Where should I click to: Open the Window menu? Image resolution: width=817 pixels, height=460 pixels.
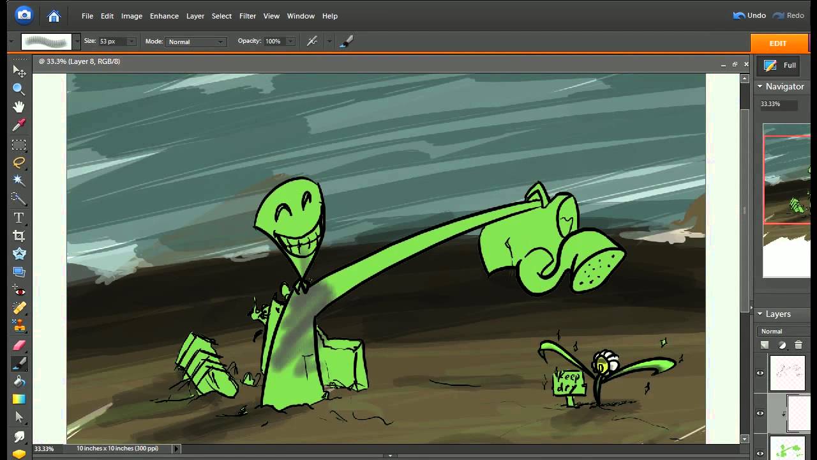click(301, 16)
